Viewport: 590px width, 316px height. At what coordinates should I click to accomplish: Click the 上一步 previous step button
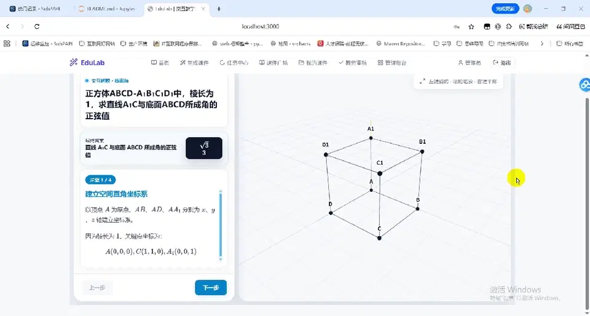(97, 287)
